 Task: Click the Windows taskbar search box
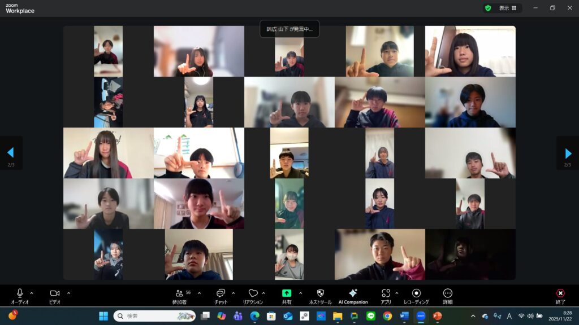tap(153, 316)
